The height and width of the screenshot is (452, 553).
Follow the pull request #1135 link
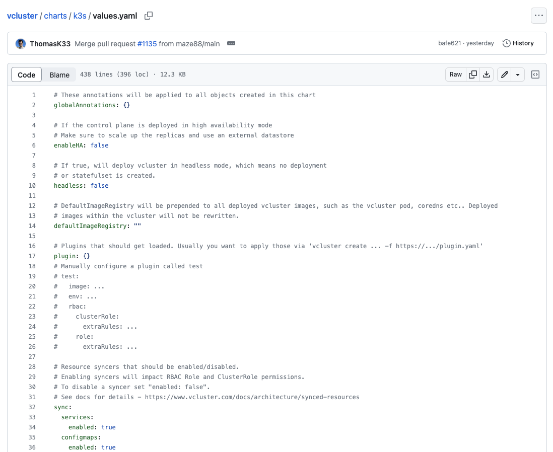click(147, 43)
